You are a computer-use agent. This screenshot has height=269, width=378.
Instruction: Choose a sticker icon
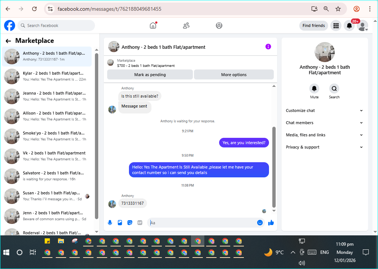click(130, 223)
